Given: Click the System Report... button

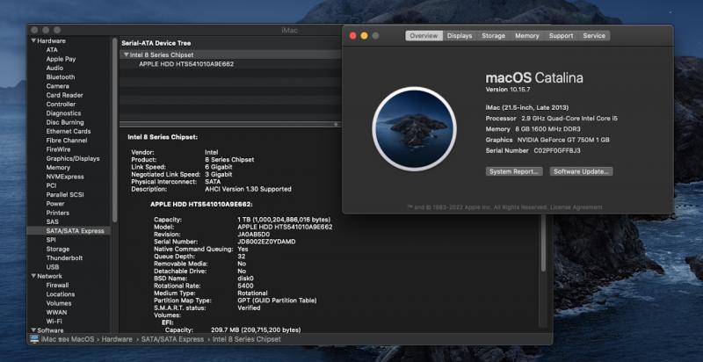Looking at the screenshot, I should coord(514,171).
